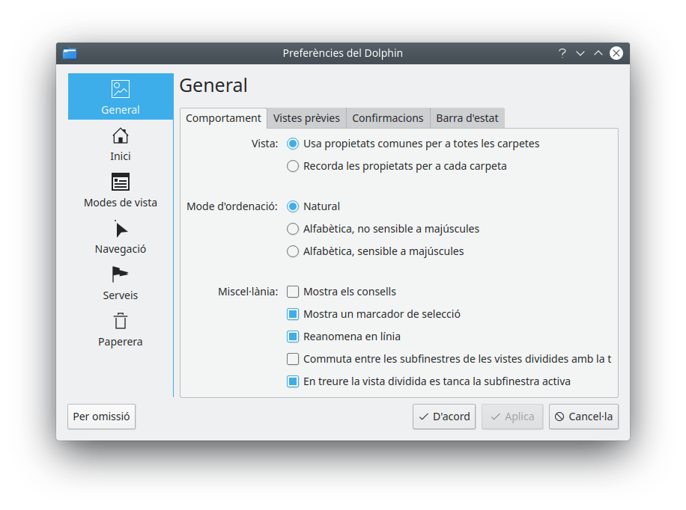This screenshot has height=510, width=686.
Task: Click the Per omissió defaults button
Action: (101, 417)
